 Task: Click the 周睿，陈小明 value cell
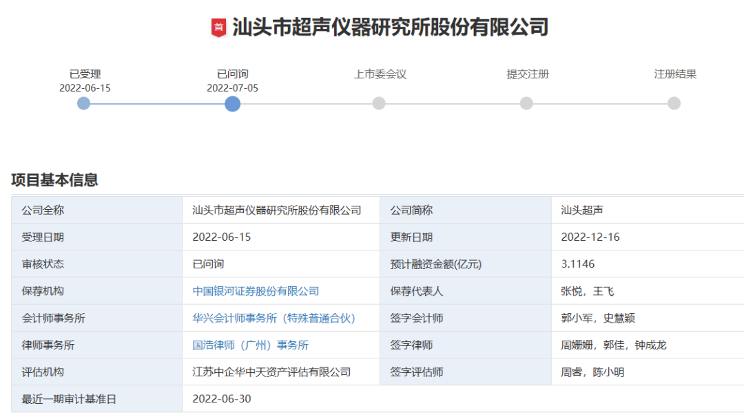click(648, 372)
